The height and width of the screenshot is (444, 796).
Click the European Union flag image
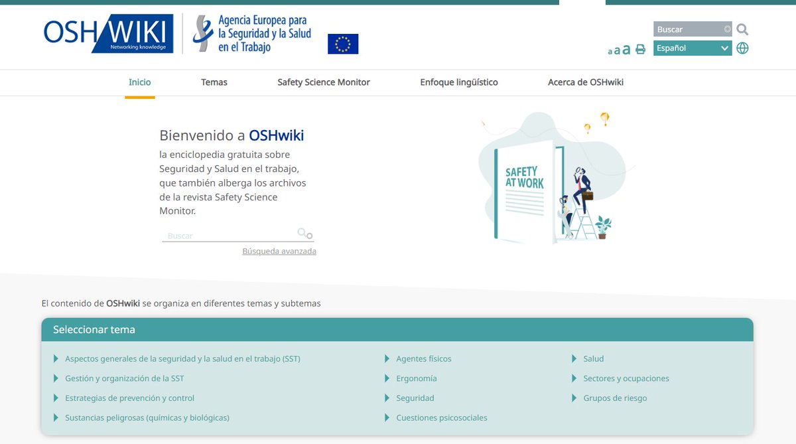coord(342,44)
